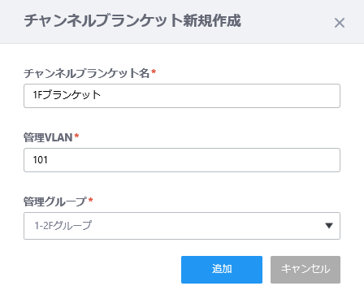Click the チャンネルブランケット新規作成 title text
Image resolution: width=364 pixels, height=299 pixels.
(x=132, y=21)
